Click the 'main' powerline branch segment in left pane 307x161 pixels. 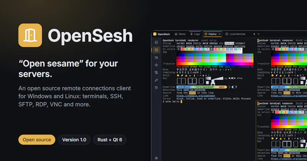pyautogui.click(x=222, y=87)
